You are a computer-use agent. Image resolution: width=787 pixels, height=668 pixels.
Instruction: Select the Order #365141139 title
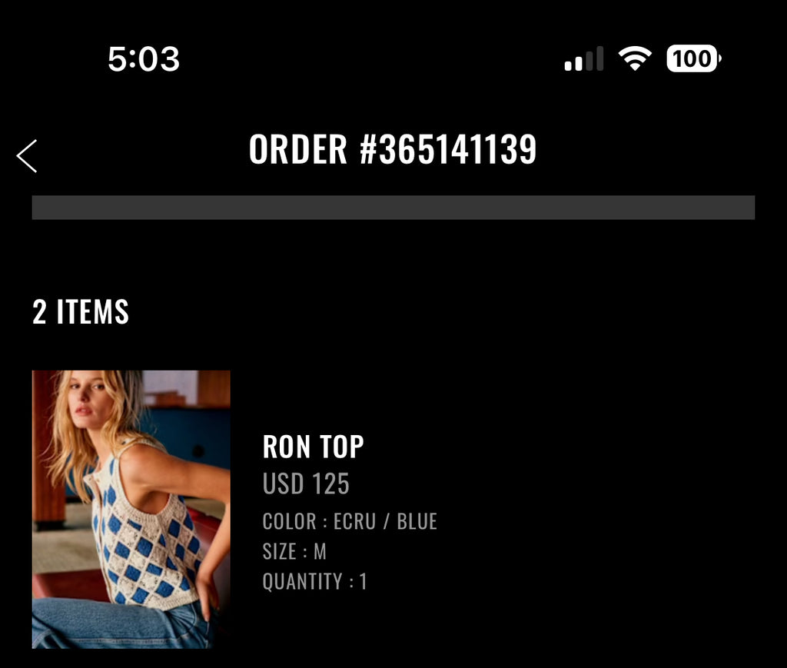393,150
